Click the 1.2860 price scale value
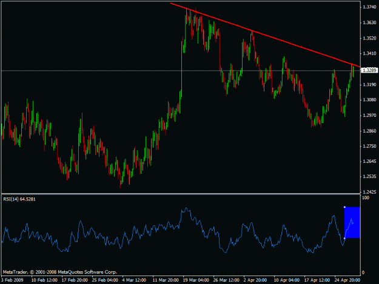 (x=369, y=131)
